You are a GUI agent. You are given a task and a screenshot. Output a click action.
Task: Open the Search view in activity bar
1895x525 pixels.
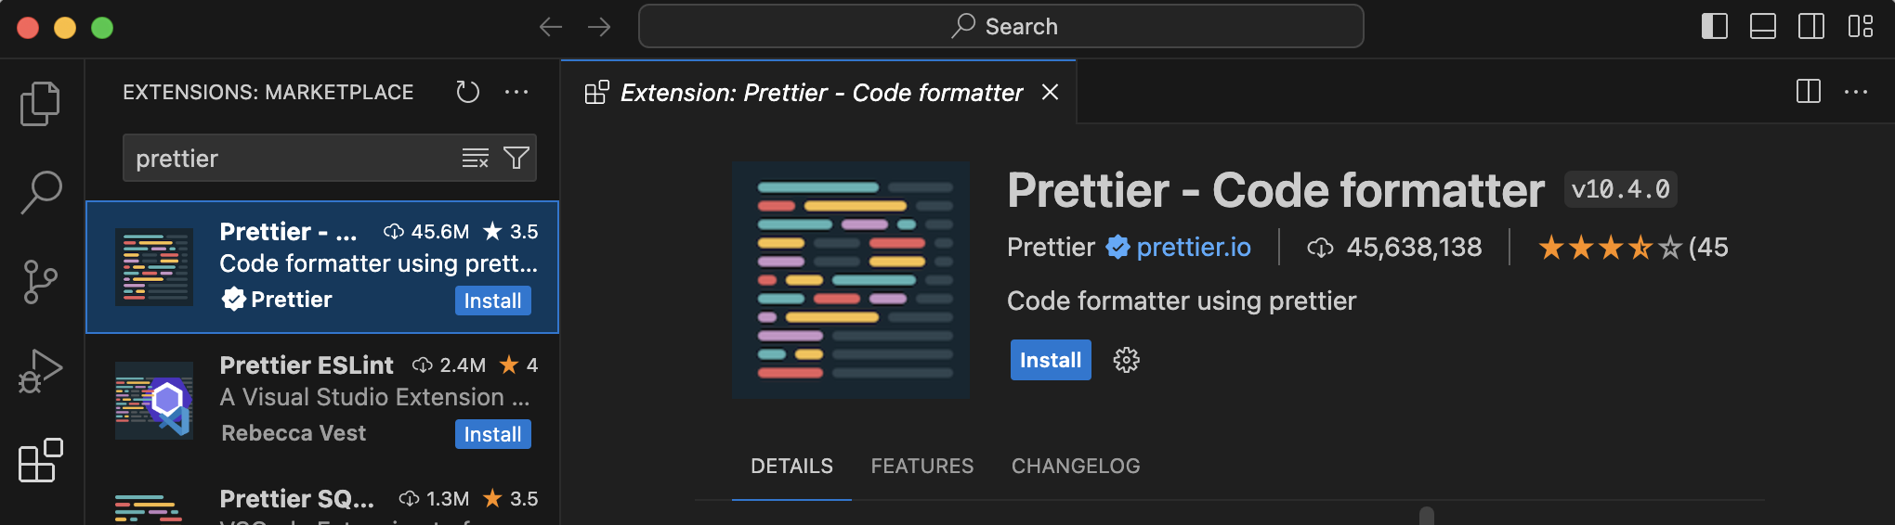tap(40, 192)
